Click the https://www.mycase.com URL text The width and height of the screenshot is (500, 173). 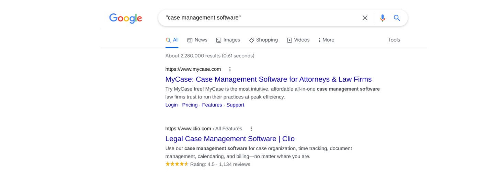tap(193, 69)
